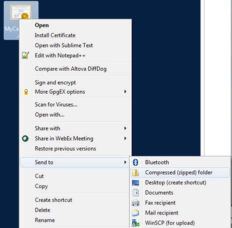Choose Install Certificate from the menu
This screenshot has height=228, width=232.
(x=55, y=35)
